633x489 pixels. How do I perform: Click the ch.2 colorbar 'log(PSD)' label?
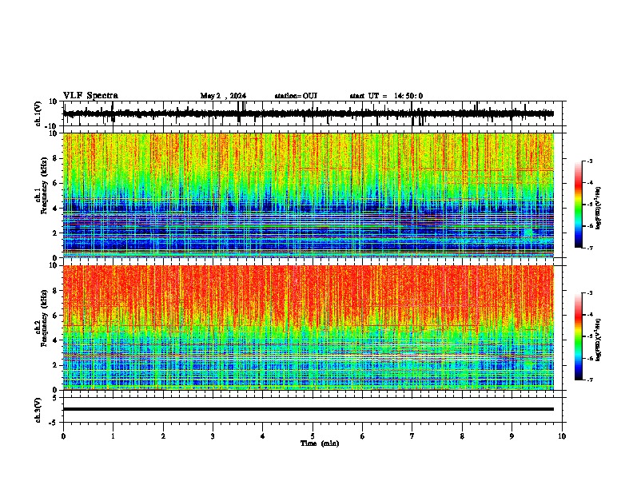[x=598, y=339]
